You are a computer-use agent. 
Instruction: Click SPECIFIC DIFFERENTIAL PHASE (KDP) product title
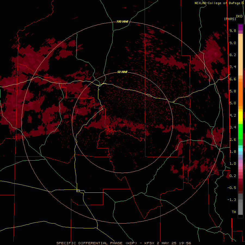coord(97,243)
